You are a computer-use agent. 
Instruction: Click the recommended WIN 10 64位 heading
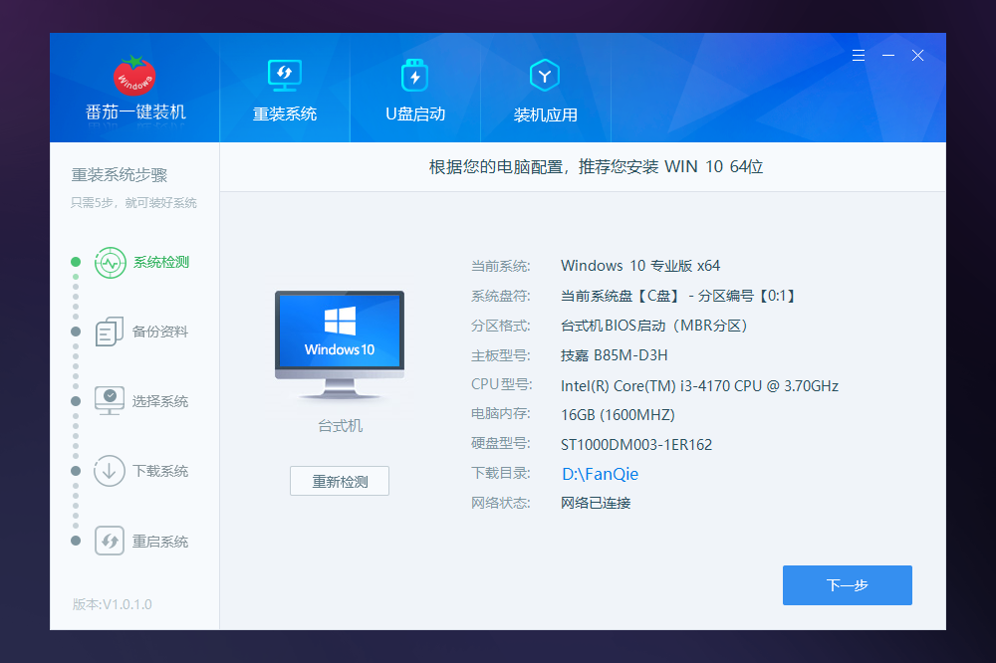click(596, 166)
